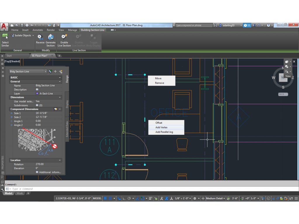Click the Customization hamburger icon in status bar

(x=296, y=198)
